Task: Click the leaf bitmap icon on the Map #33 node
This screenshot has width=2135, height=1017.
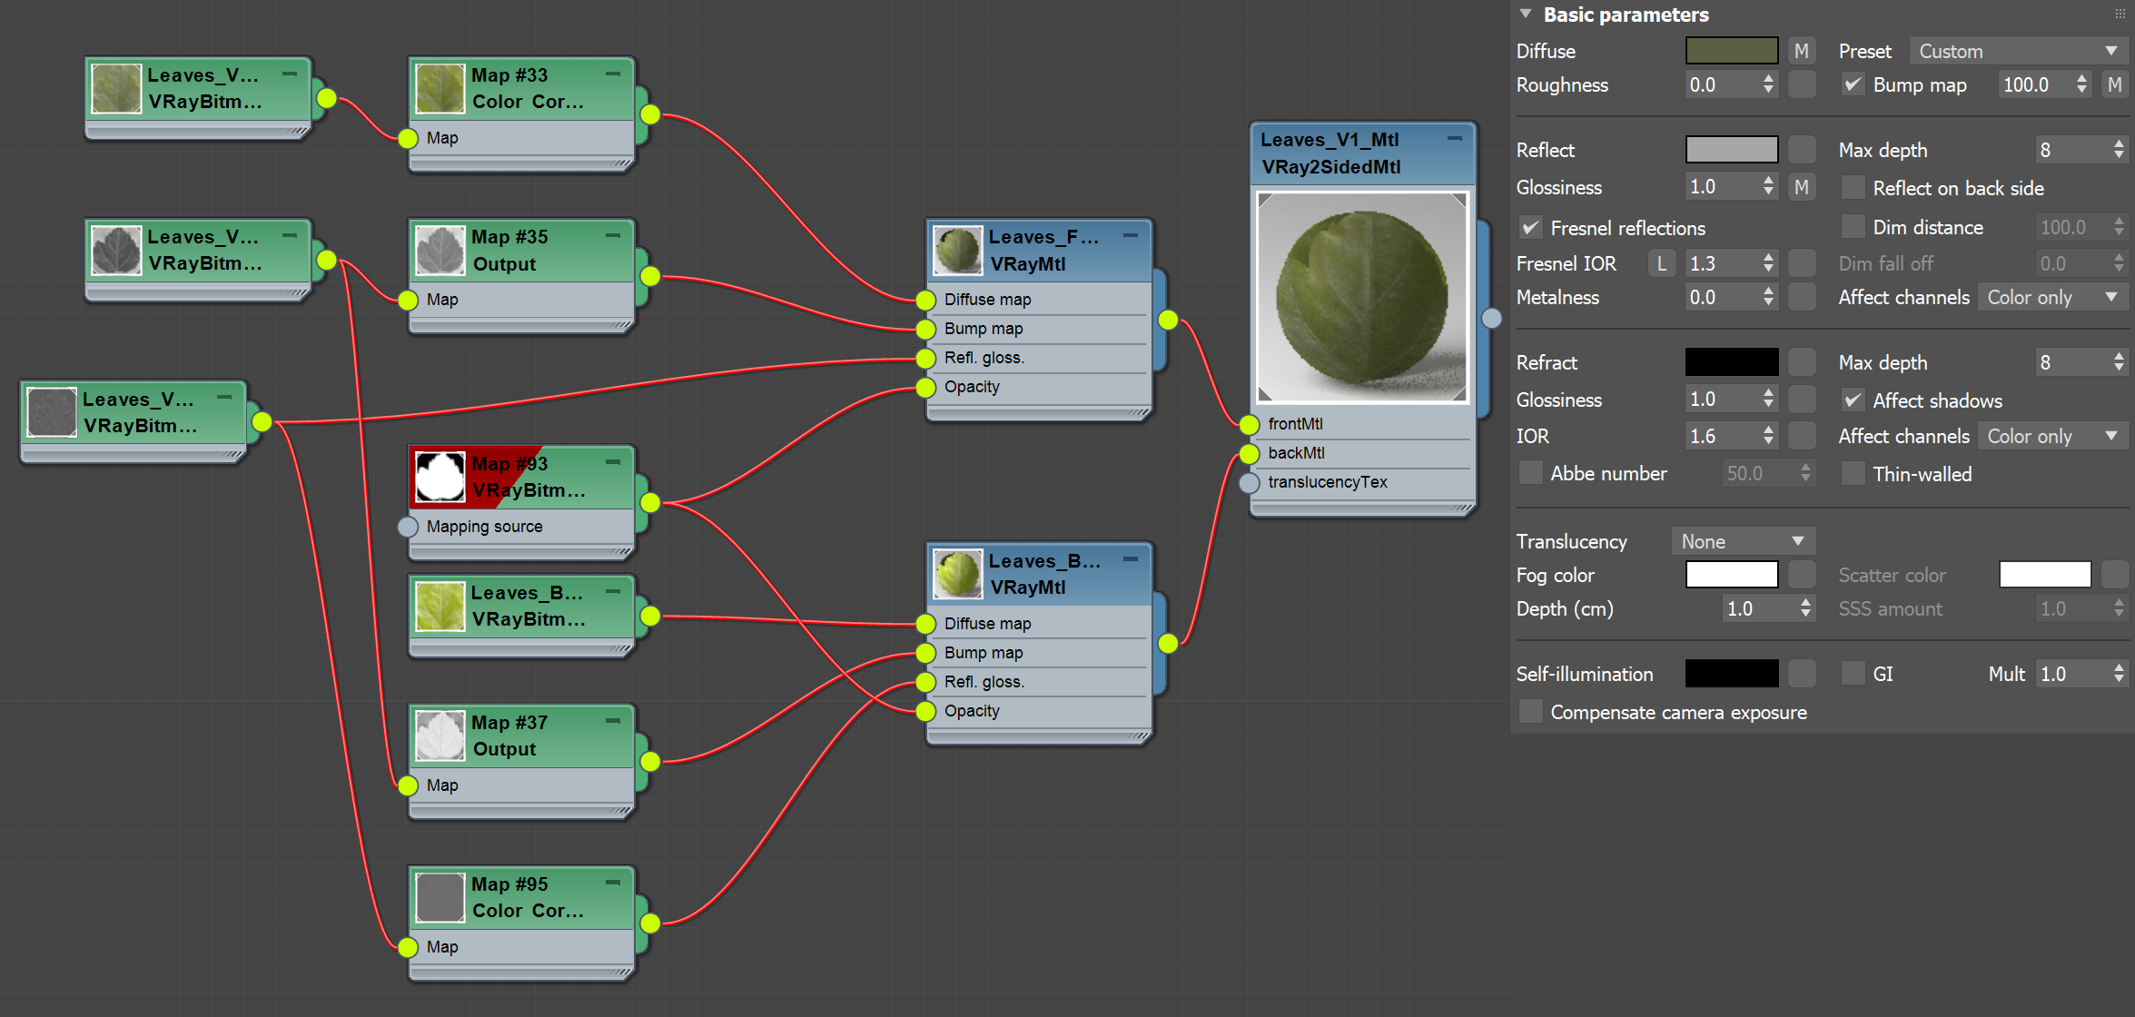Action: (440, 88)
